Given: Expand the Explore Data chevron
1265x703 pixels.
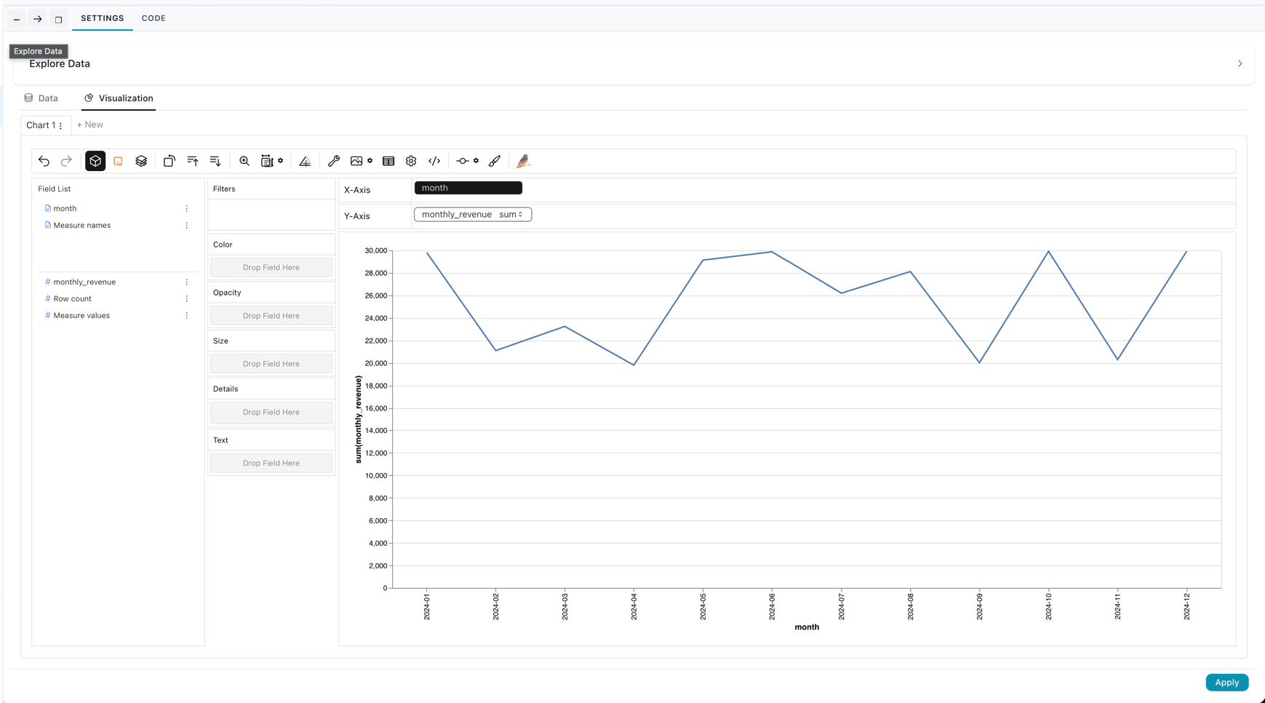Looking at the screenshot, I should [x=1240, y=64].
